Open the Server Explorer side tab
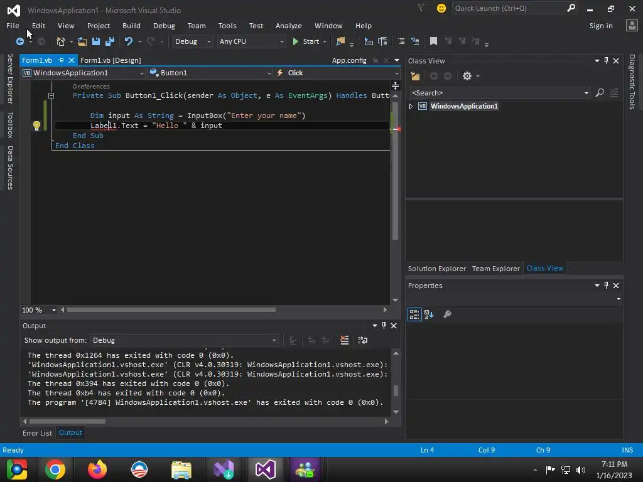The image size is (643, 482). tap(10, 78)
